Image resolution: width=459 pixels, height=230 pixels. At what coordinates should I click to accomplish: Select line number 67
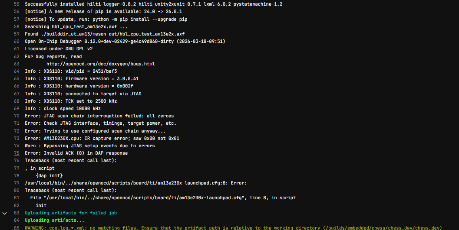pos(17,94)
